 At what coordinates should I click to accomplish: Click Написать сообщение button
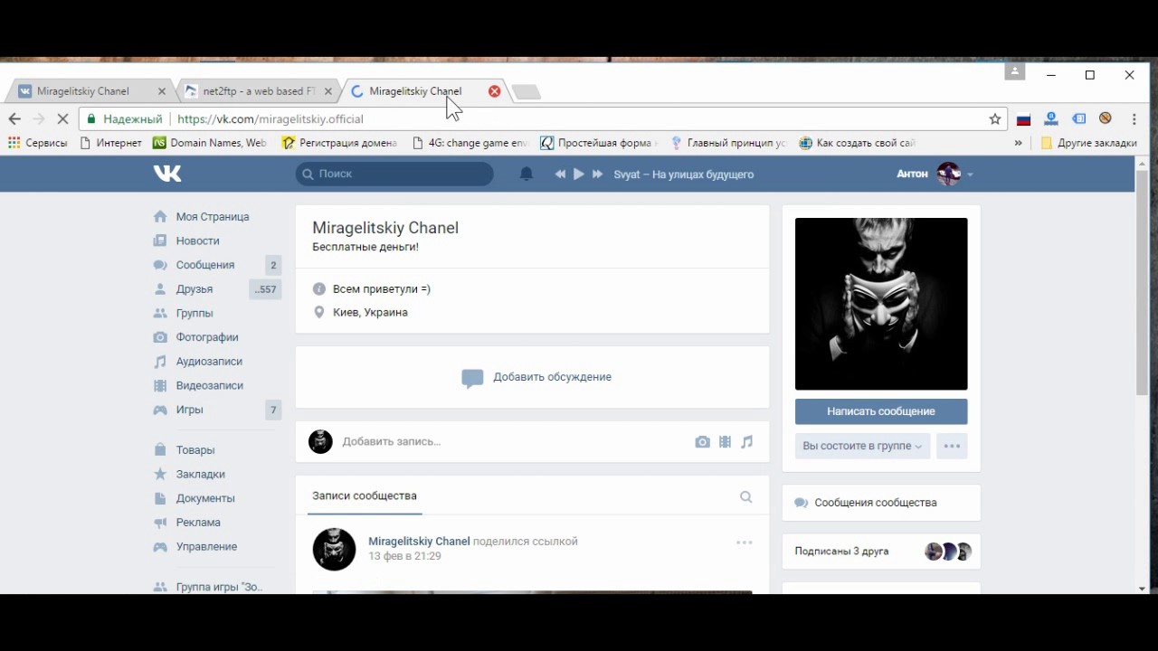click(881, 411)
